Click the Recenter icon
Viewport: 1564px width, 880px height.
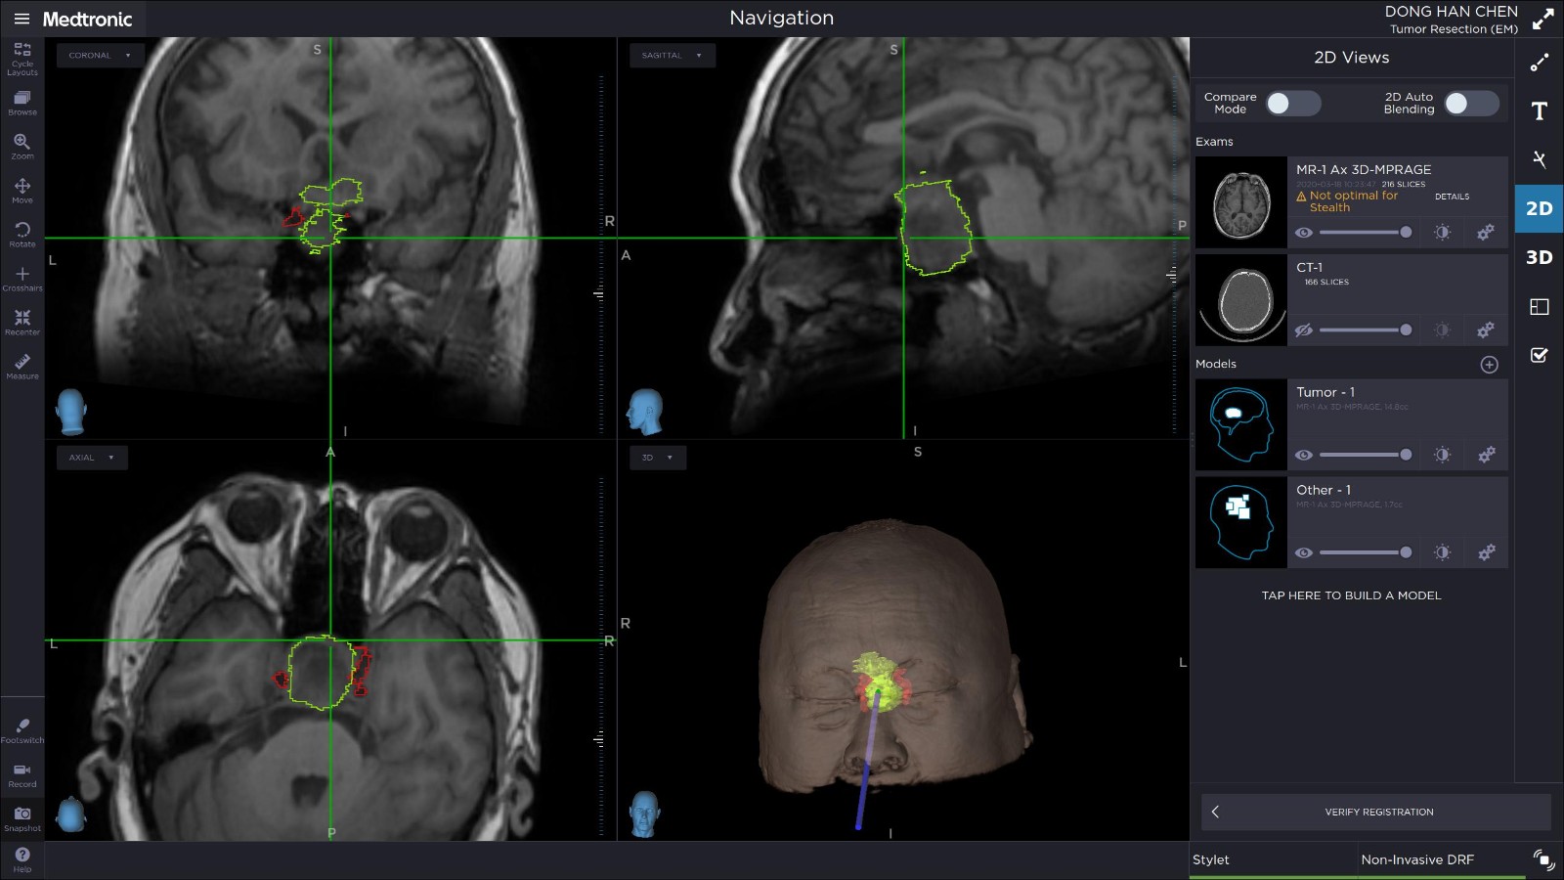click(x=22, y=321)
